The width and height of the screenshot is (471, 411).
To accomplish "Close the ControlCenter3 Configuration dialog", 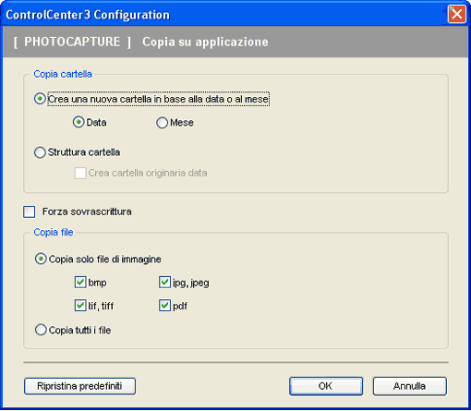I will 456,14.
